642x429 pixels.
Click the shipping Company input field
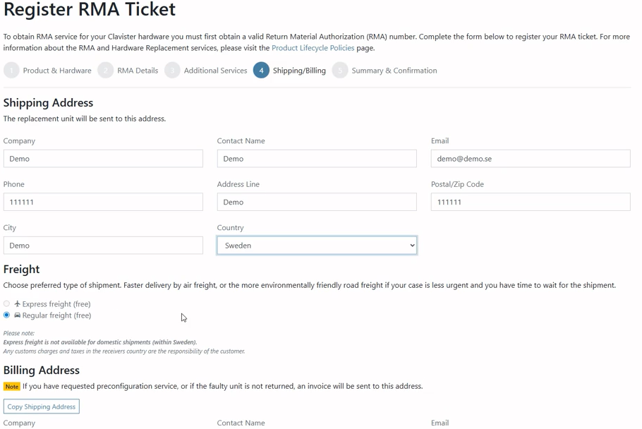click(x=103, y=159)
